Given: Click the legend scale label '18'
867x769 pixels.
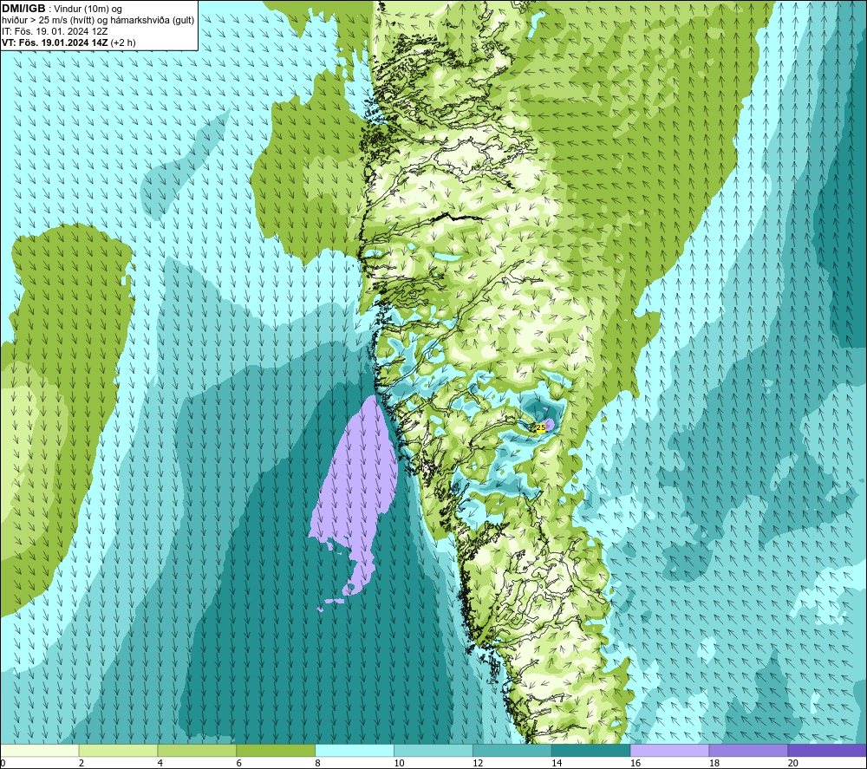Looking at the screenshot, I should click(714, 763).
